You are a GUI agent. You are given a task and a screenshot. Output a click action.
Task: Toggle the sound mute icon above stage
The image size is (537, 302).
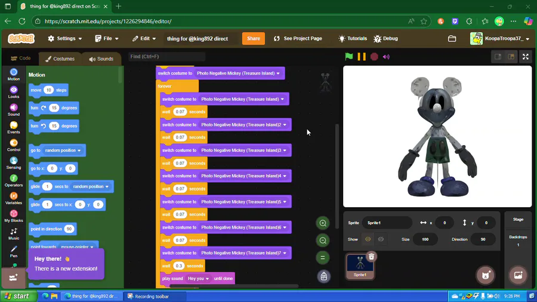point(386,57)
